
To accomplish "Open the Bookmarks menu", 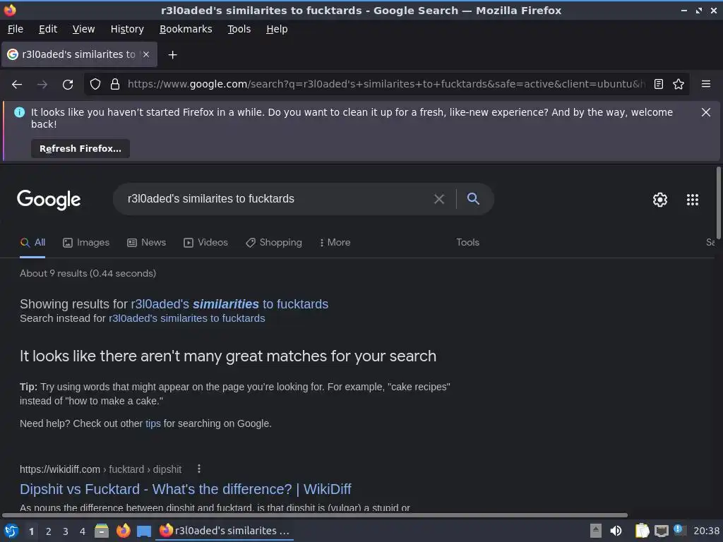I will tap(186, 29).
